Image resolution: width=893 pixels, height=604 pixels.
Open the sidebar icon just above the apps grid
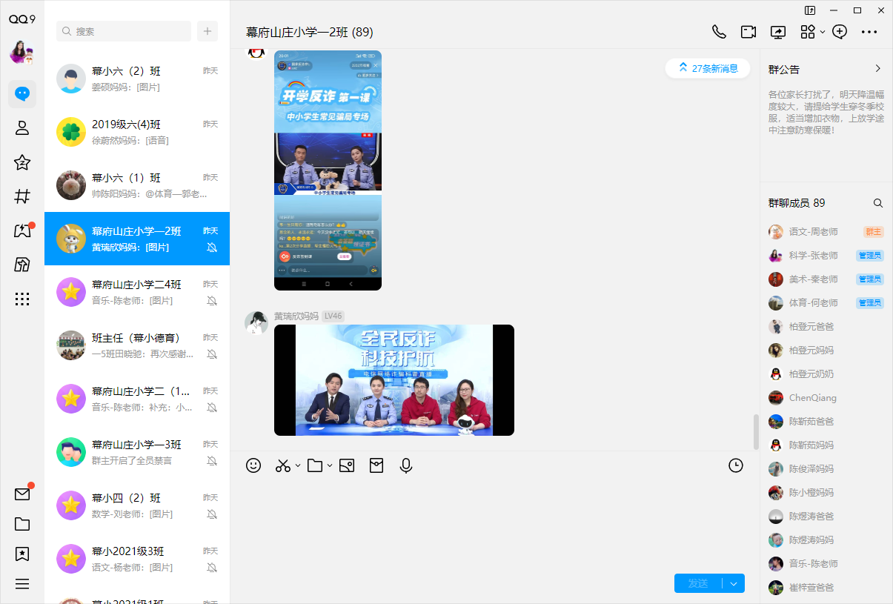tap(22, 265)
